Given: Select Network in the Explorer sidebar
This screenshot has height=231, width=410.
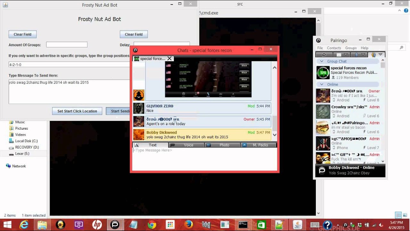Looking at the screenshot, I should (19, 166).
